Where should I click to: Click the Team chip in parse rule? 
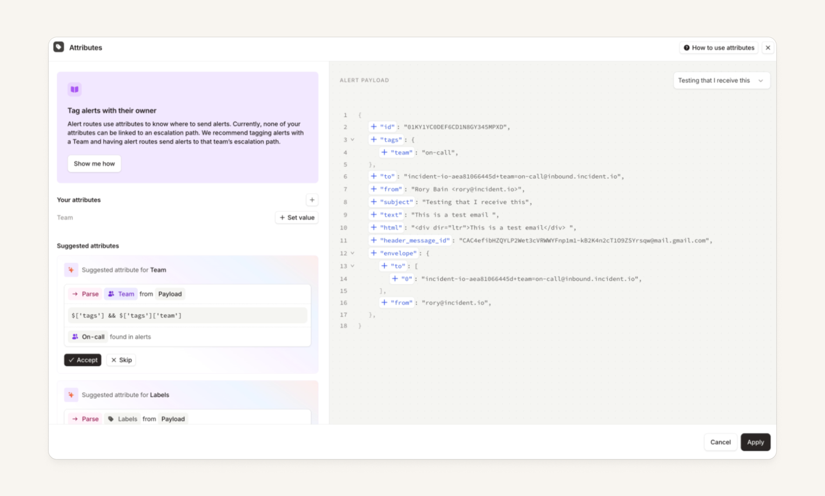pos(120,294)
